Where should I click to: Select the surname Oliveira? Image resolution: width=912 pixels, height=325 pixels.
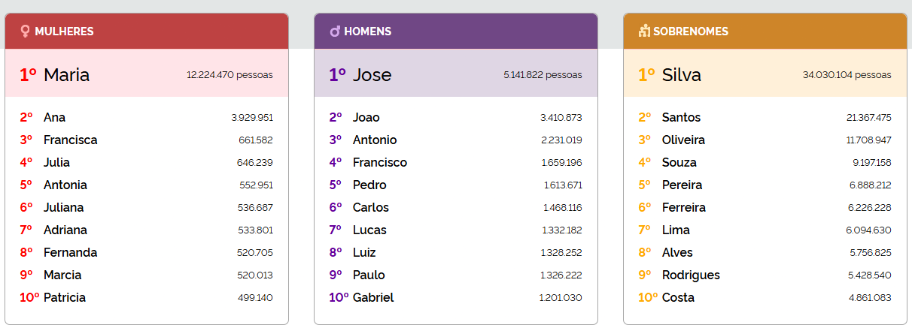point(683,140)
